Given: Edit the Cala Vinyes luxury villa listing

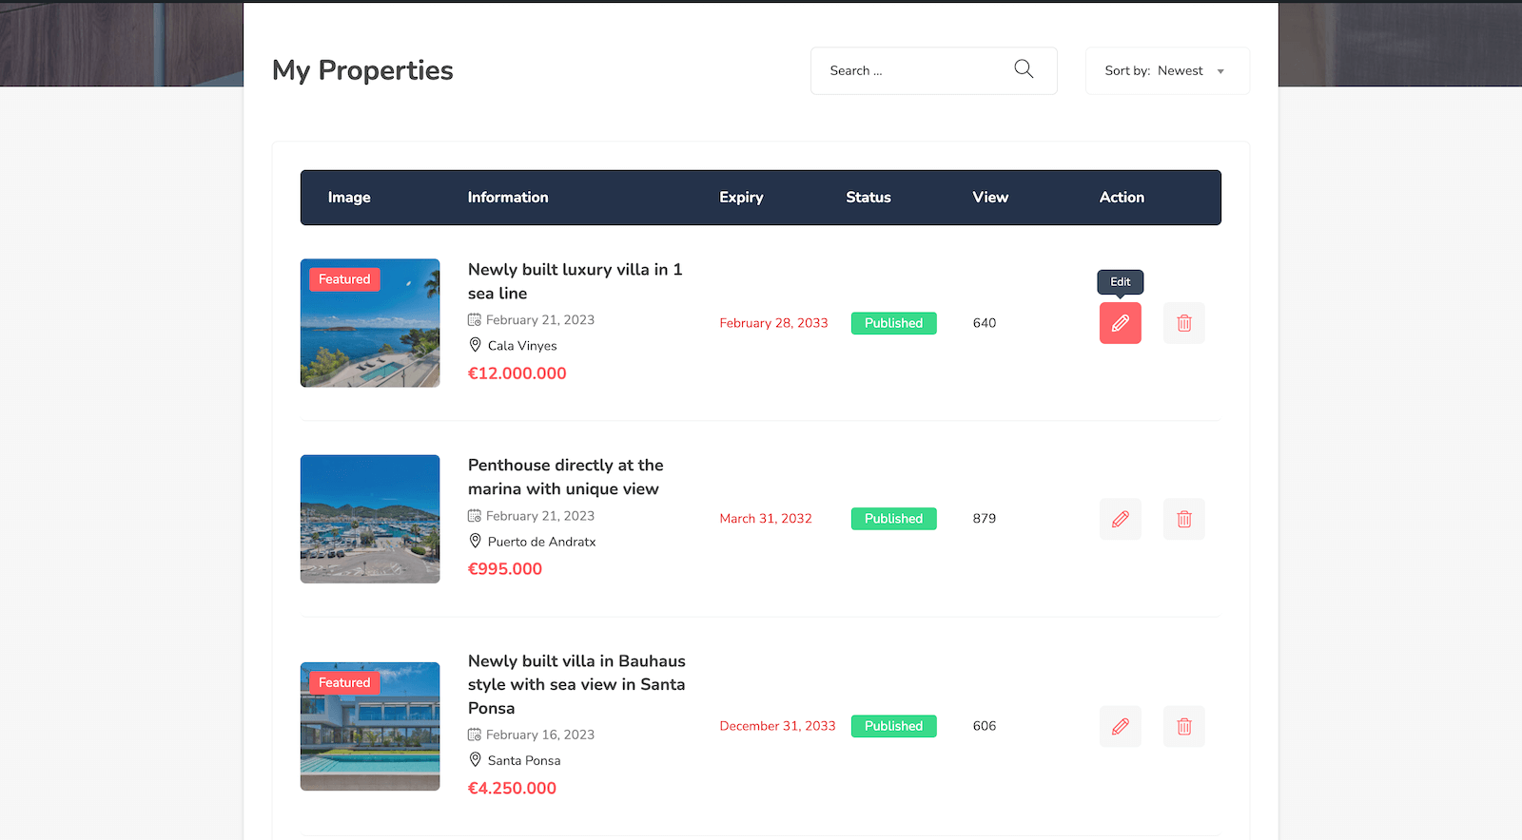Looking at the screenshot, I should tap(1120, 323).
